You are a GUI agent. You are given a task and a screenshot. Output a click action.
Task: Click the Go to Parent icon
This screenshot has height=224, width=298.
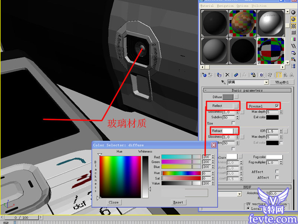click(285, 75)
